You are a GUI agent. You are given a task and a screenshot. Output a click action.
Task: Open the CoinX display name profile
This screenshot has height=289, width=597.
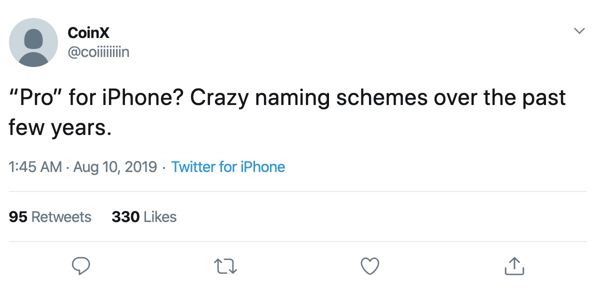88,32
